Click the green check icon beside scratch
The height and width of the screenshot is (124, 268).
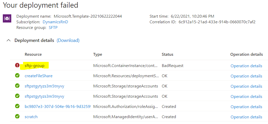(17, 116)
